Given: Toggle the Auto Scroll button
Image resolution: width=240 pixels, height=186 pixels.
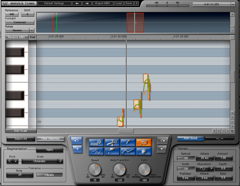Looking at the screenshot, I should click(x=191, y=138).
